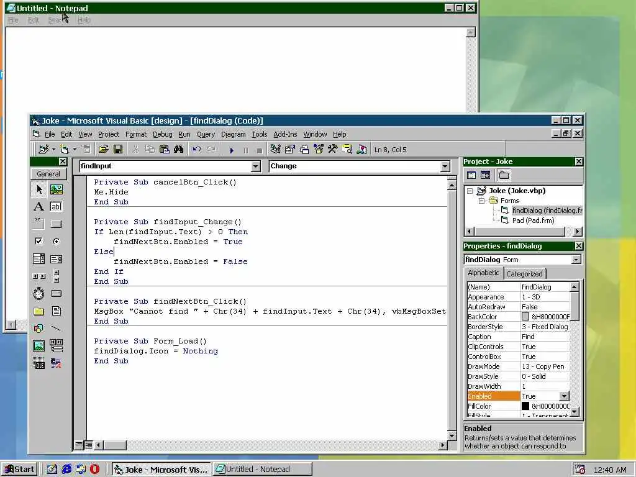Select the OptionButton control tool
This screenshot has height=477, width=636.
click(57, 242)
